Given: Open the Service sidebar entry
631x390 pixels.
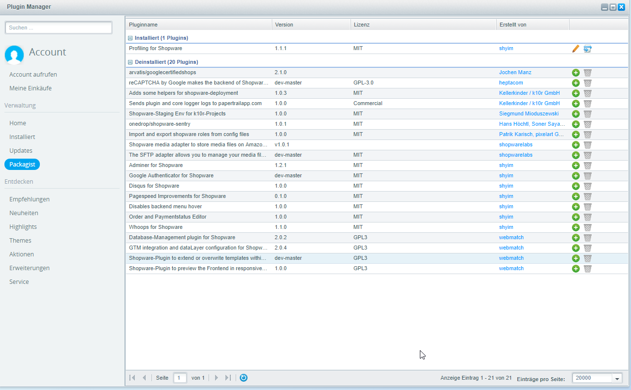Looking at the screenshot, I should tap(19, 282).
